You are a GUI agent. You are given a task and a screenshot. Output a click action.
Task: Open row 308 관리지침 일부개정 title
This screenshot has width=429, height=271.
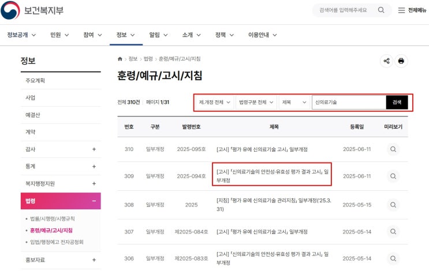[274, 205]
